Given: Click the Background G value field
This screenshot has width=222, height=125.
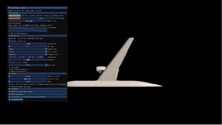Looking at the screenshot, I should [22, 57].
